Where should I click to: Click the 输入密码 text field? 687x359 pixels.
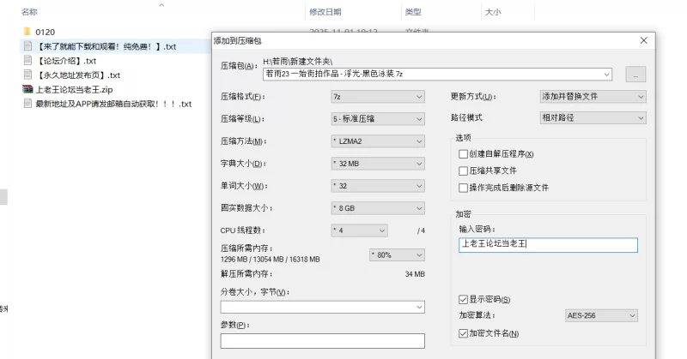548,245
